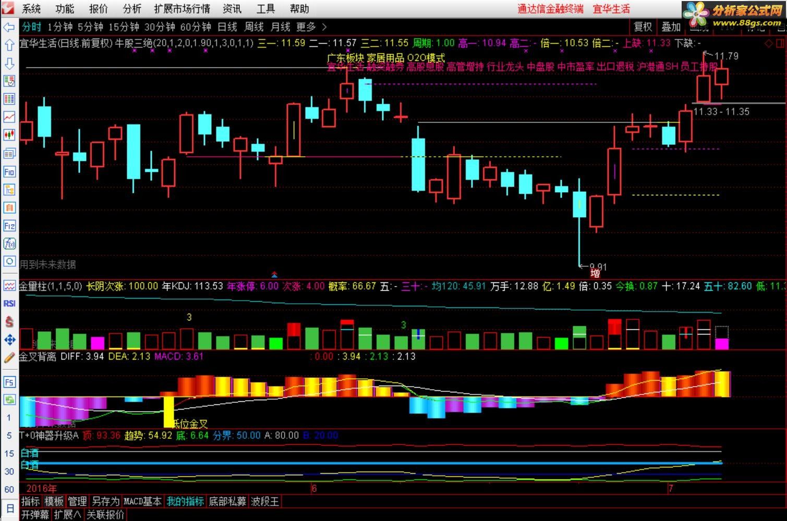Open the yellow tree structure icon

click(x=9, y=190)
